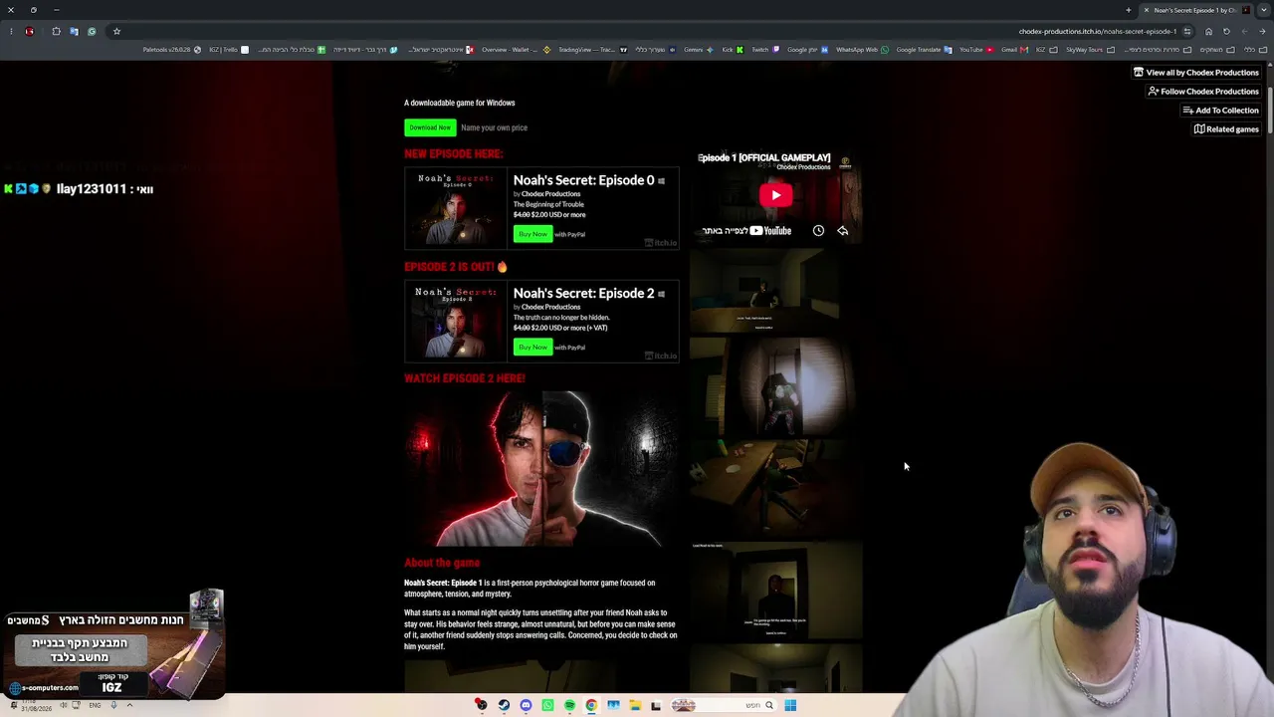This screenshot has width=1274, height=717.
Task: Click the microphone icon in the system tray
Action: (113, 705)
